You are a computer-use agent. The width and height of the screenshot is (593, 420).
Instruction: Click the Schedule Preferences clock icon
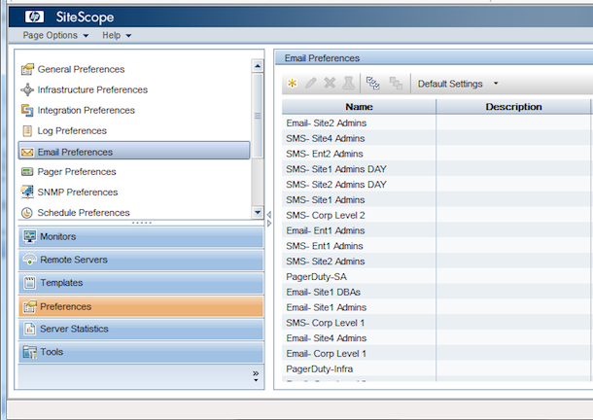[27, 213]
